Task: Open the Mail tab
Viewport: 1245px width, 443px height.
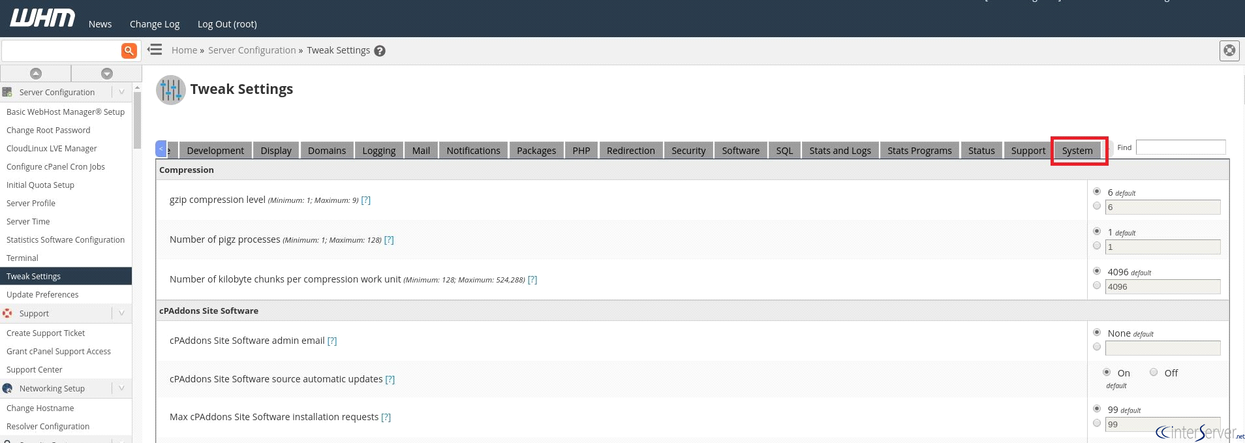Action: click(x=421, y=151)
